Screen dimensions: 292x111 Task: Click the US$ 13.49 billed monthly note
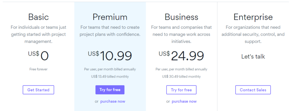[x=110, y=76]
